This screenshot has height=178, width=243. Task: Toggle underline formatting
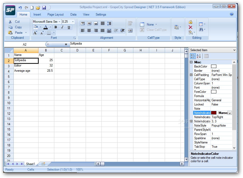[69, 27]
